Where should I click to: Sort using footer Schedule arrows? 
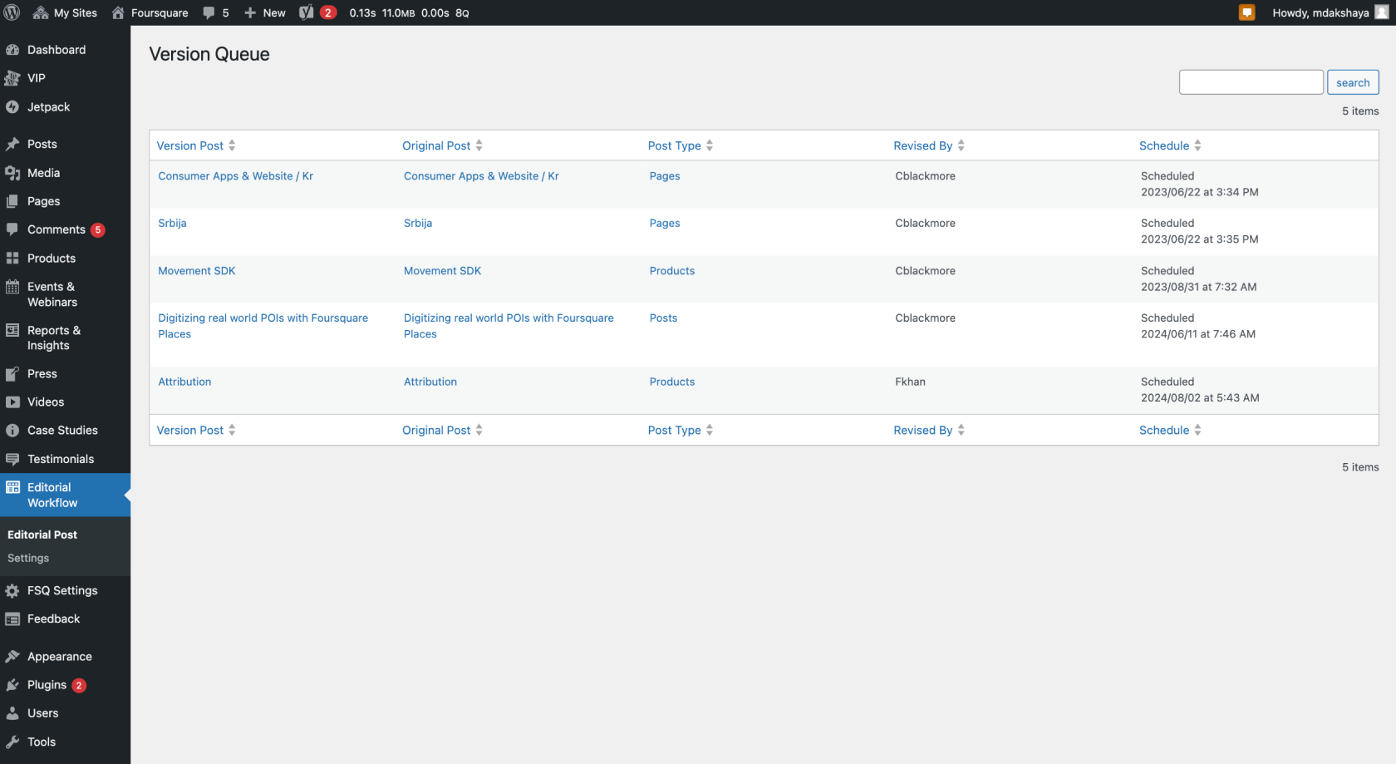(x=1197, y=430)
